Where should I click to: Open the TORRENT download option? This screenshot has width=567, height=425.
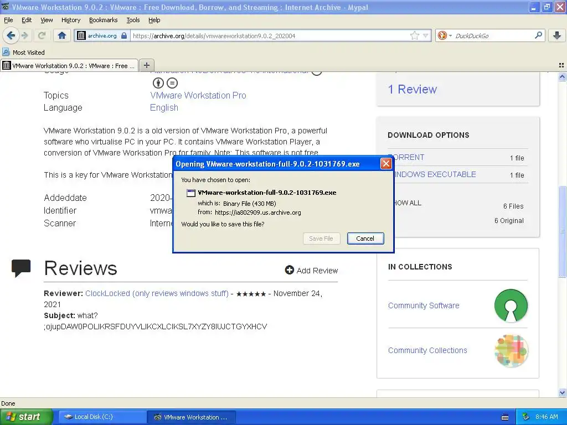(409, 158)
